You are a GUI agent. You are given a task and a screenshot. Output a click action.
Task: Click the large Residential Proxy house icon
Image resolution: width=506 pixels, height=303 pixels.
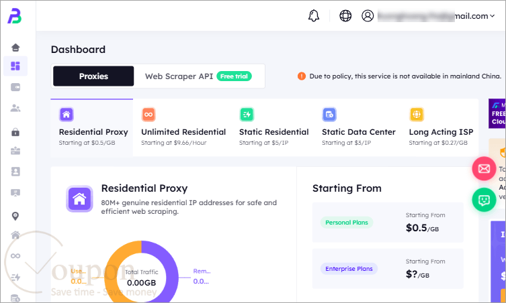coord(79,198)
